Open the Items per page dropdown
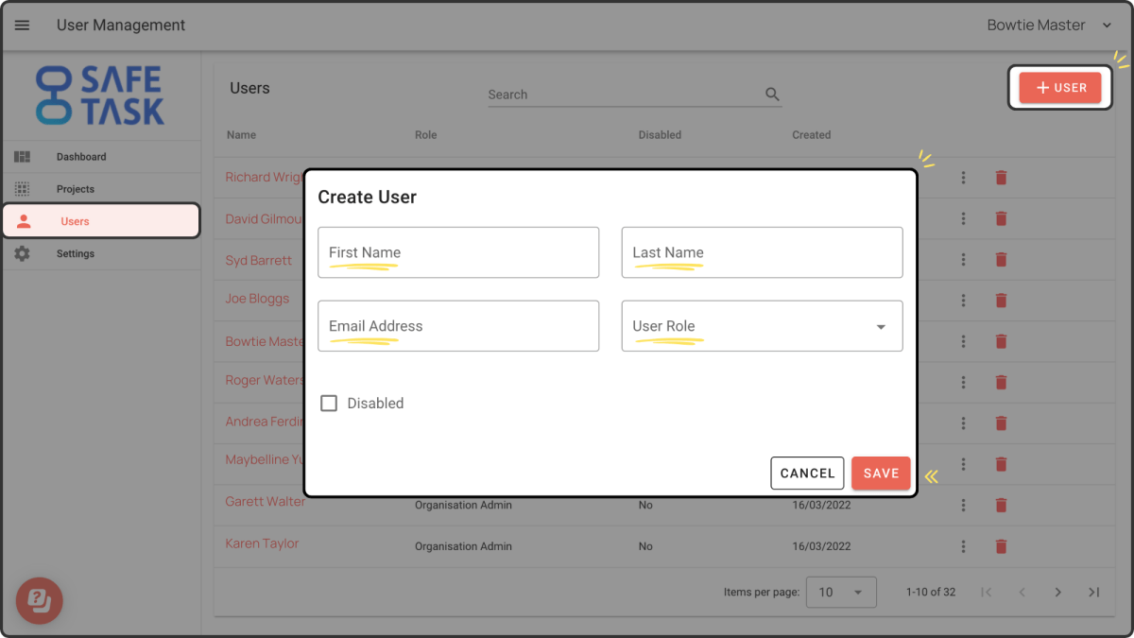The height and width of the screenshot is (638, 1134). pos(840,592)
